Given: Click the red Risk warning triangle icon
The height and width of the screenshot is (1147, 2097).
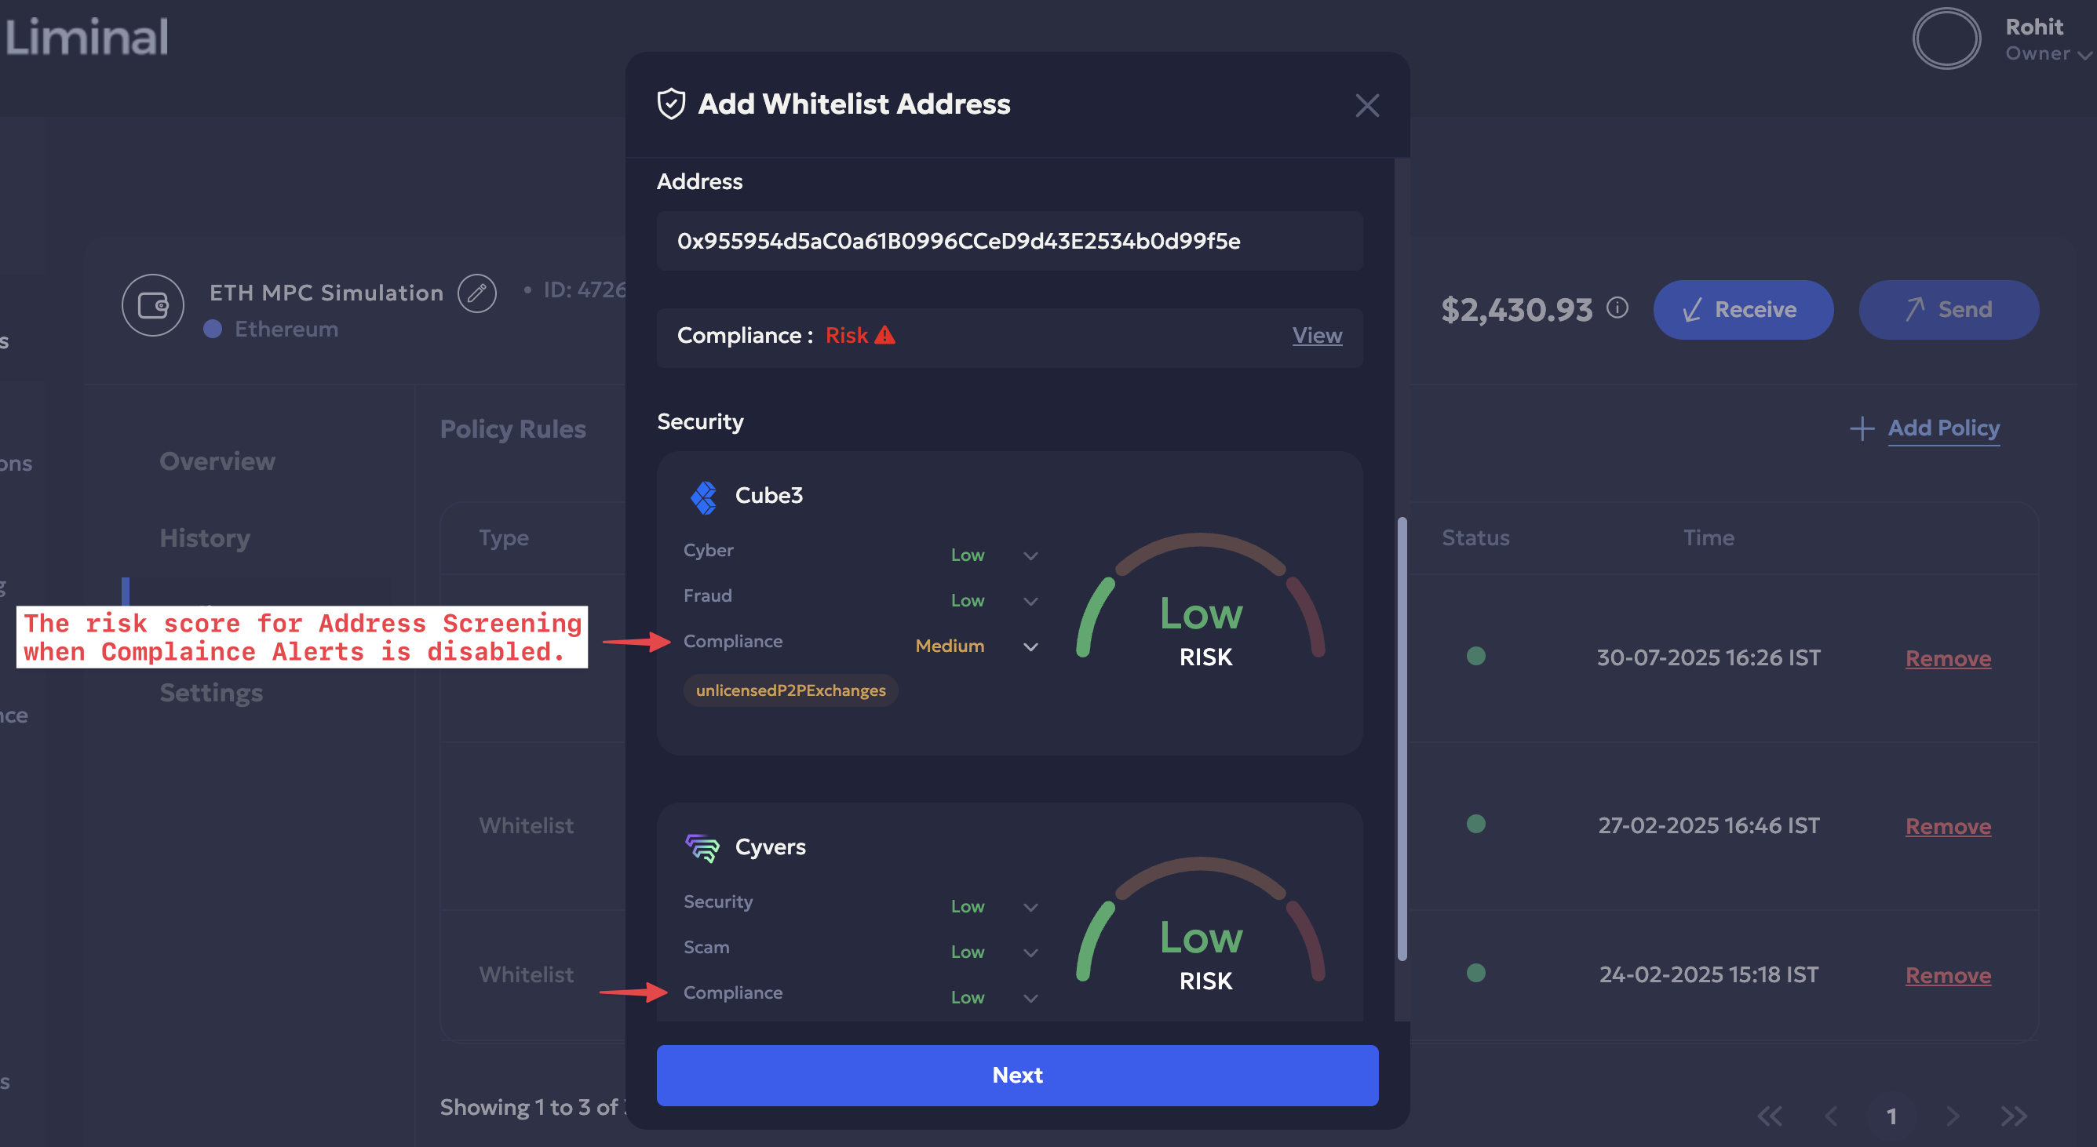Looking at the screenshot, I should point(885,335).
